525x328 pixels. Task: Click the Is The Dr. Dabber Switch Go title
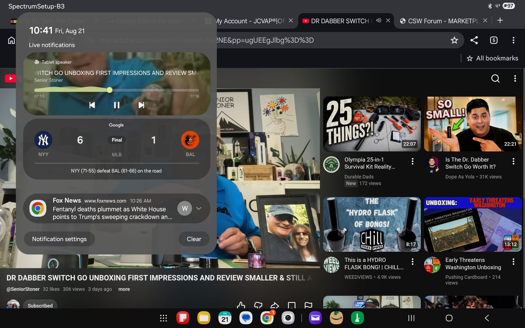pyautogui.click(x=470, y=163)
